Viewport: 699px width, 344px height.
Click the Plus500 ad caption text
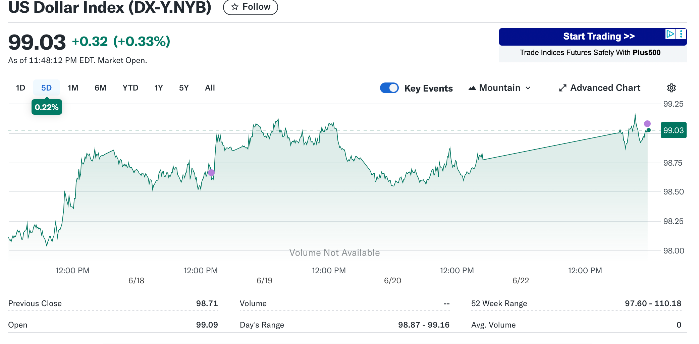pyautogui.click(x=590, y=53)
